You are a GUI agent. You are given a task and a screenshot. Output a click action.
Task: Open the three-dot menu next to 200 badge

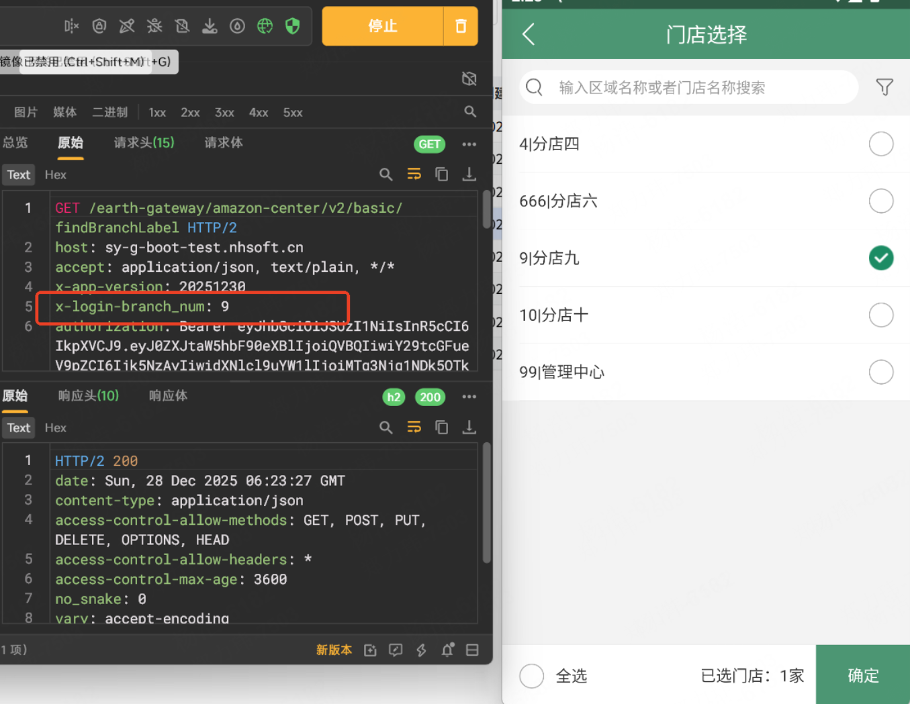click(469, 397)
